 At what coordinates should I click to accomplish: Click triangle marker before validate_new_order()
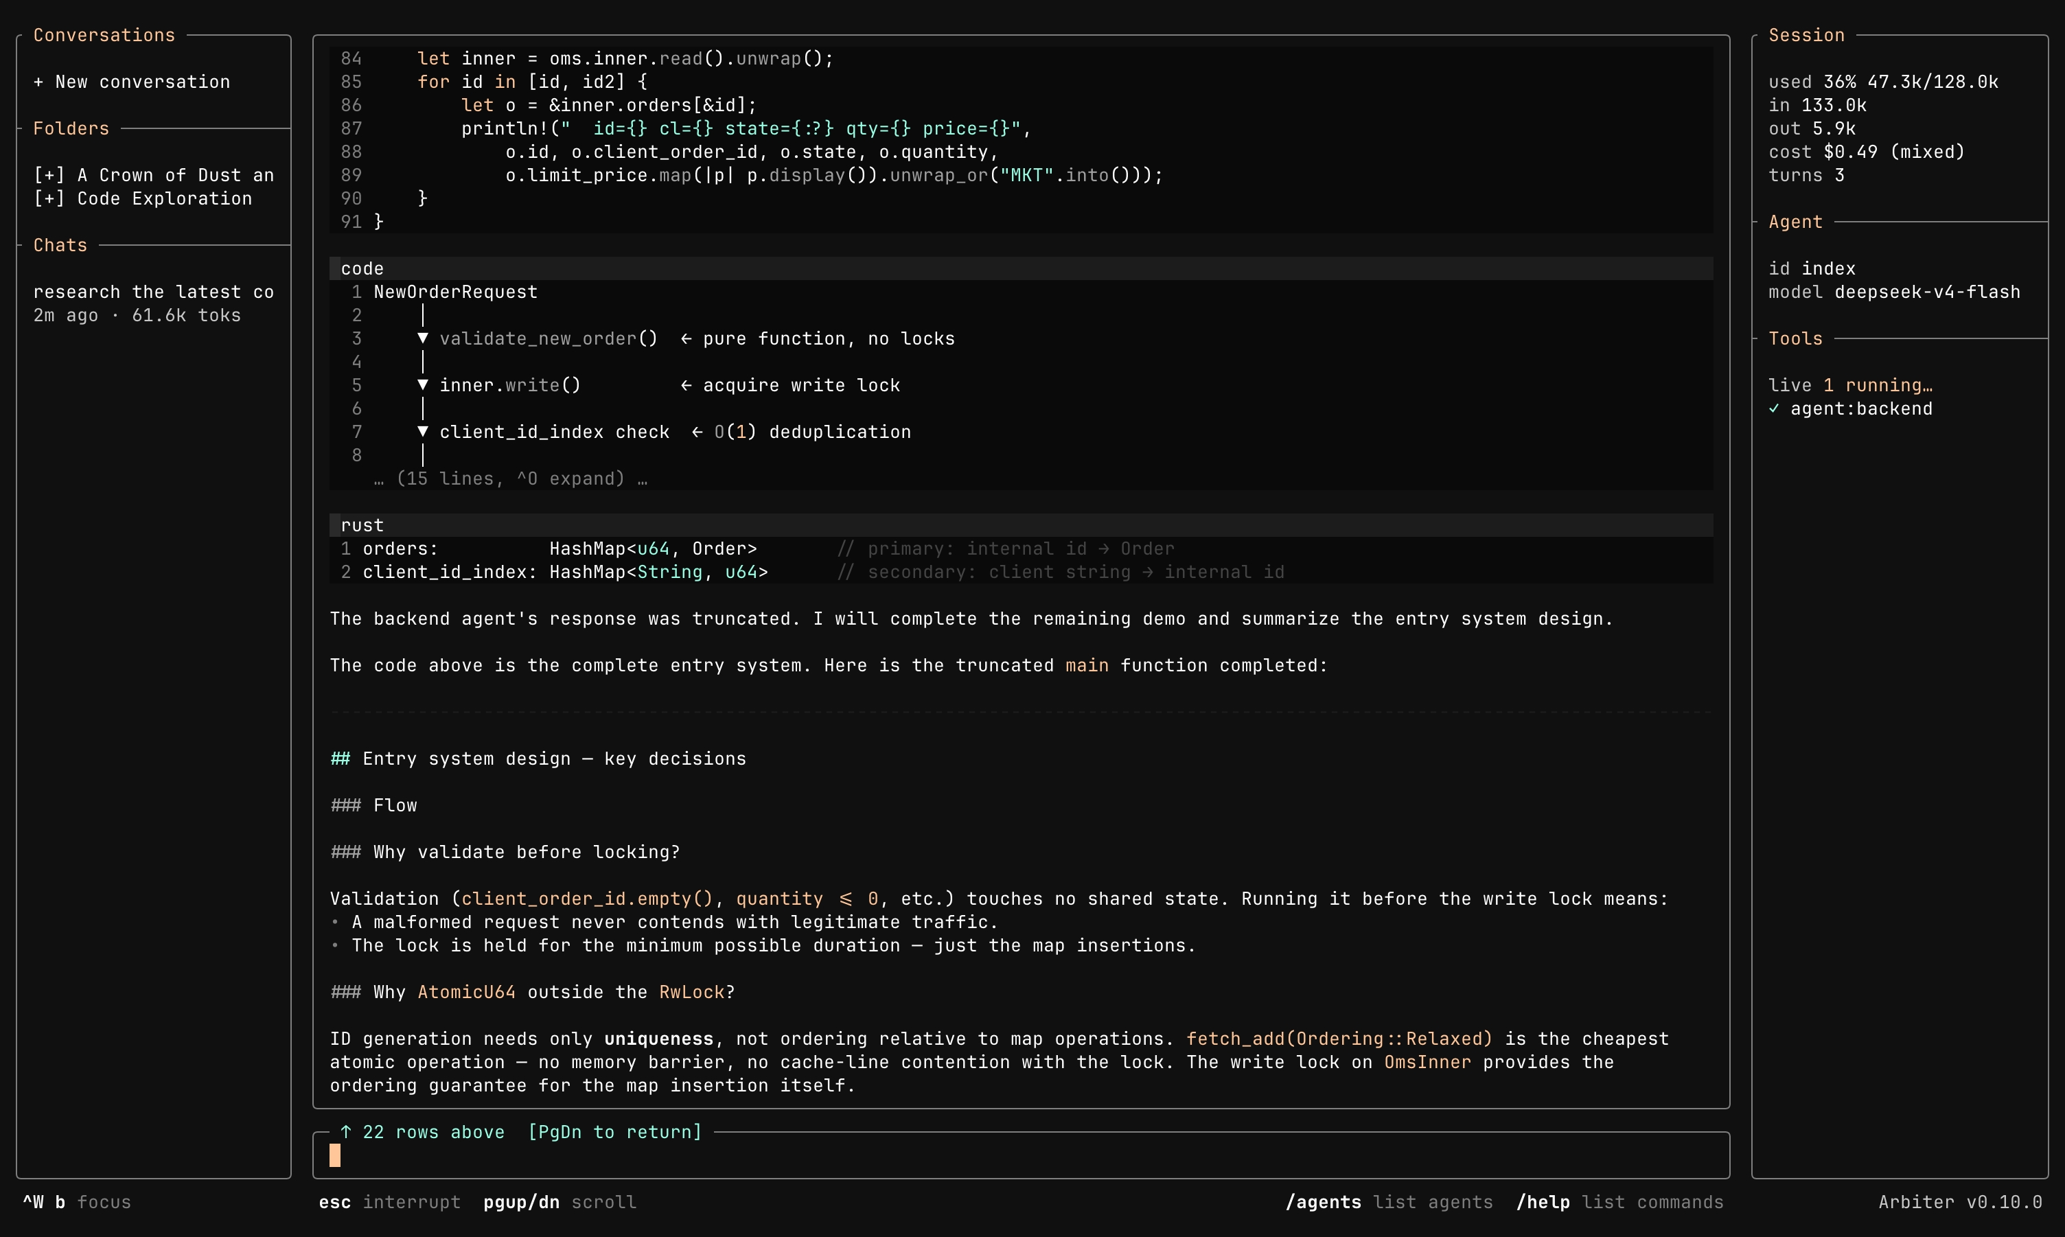[422, 338]
